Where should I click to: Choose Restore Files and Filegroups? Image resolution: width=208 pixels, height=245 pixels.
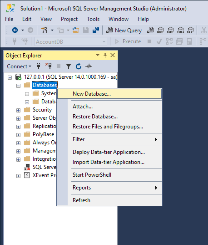[x=109, y=127]
